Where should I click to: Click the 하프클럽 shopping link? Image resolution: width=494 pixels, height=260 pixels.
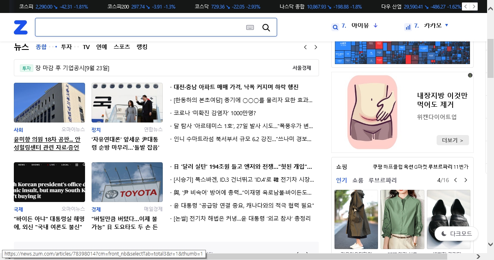(392, 167)
